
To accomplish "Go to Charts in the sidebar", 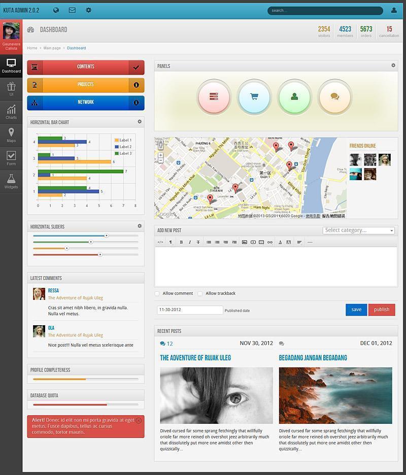I will click(11, 112).
